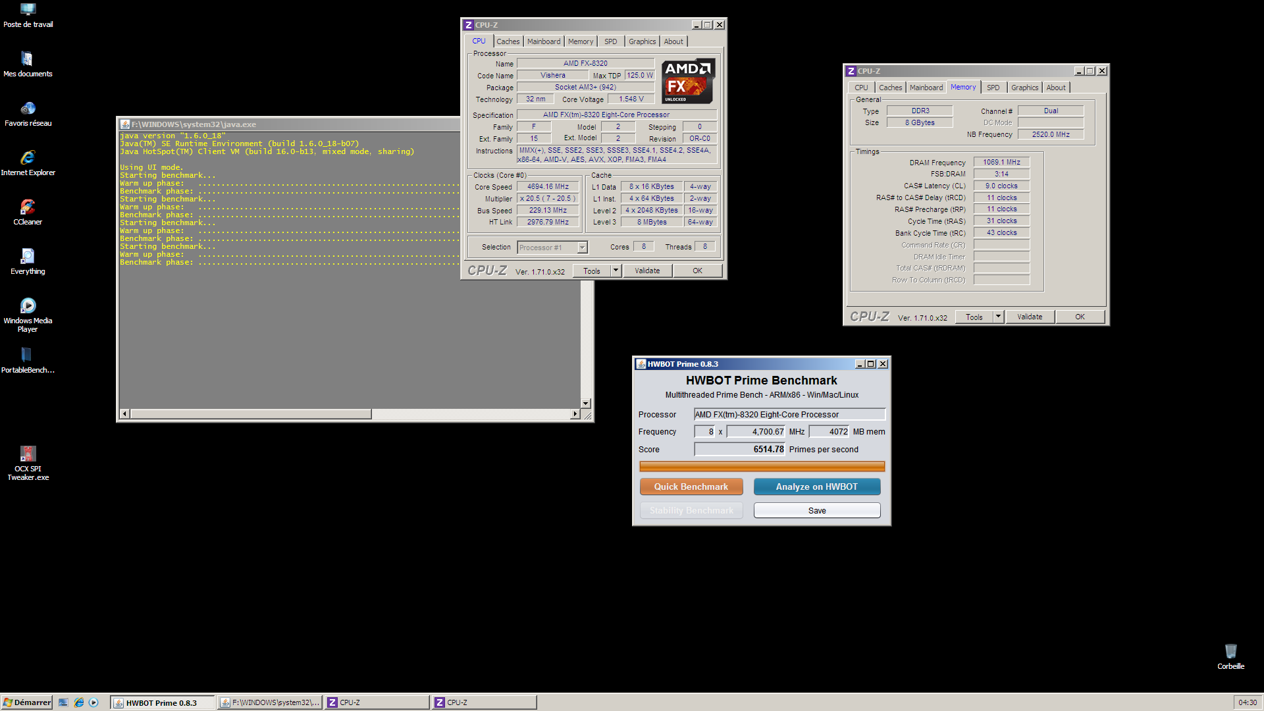Click console scroll down arrow
Viewport: 1264px width, 711px height.
tap(585, 403)
